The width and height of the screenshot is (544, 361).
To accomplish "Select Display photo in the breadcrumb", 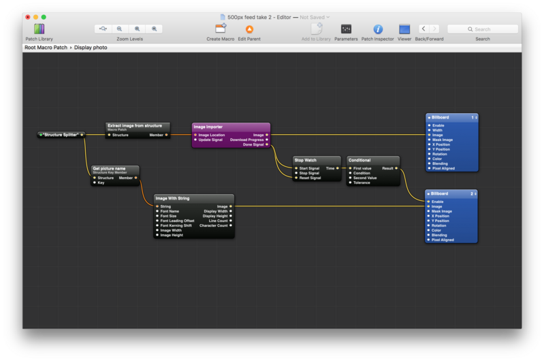I will coord(91,48).
